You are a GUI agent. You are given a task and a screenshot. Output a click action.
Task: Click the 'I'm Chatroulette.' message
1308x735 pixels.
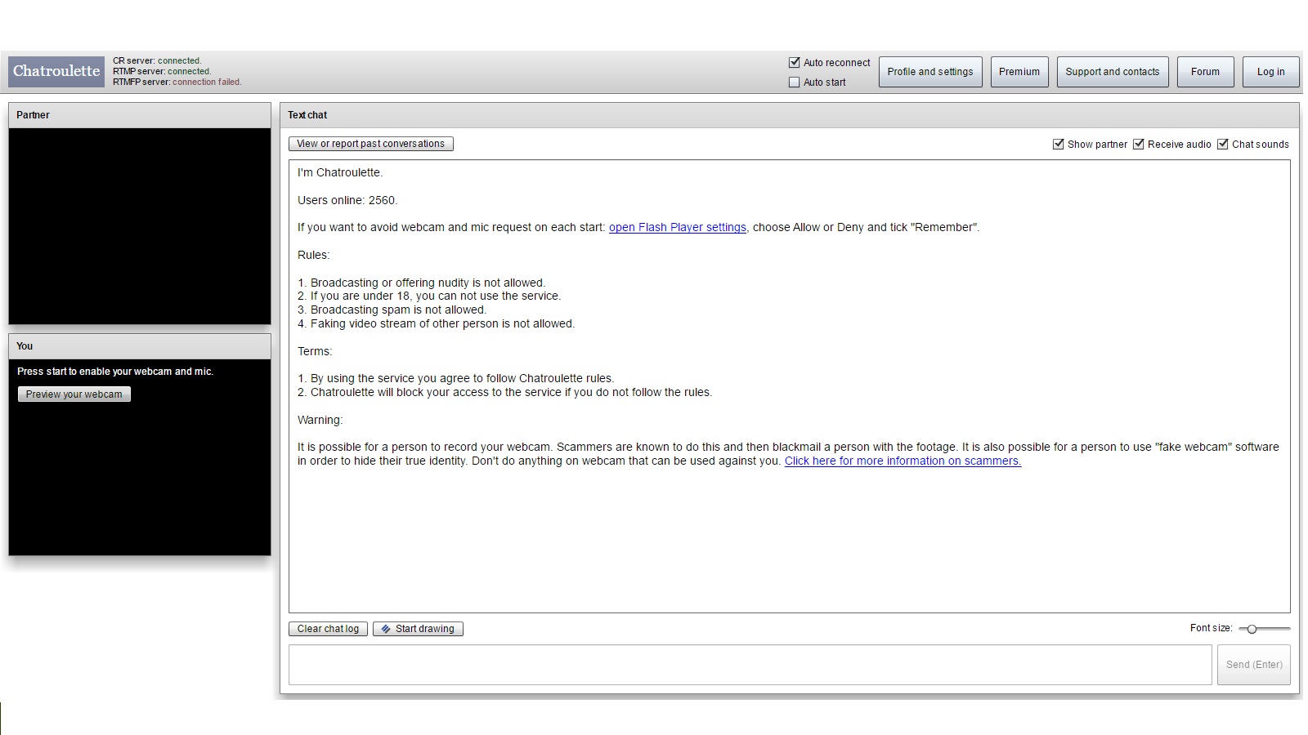pos(340,172)
